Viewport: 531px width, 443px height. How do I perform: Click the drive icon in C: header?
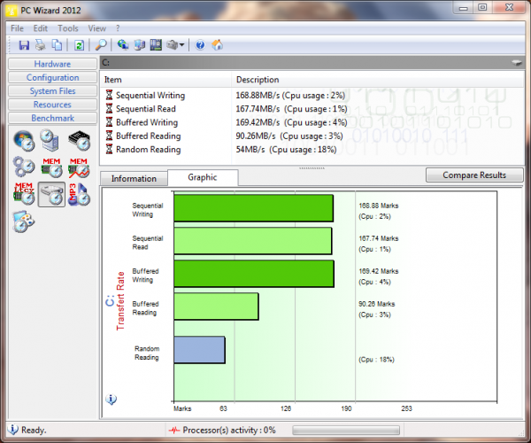tap(517, 63)
